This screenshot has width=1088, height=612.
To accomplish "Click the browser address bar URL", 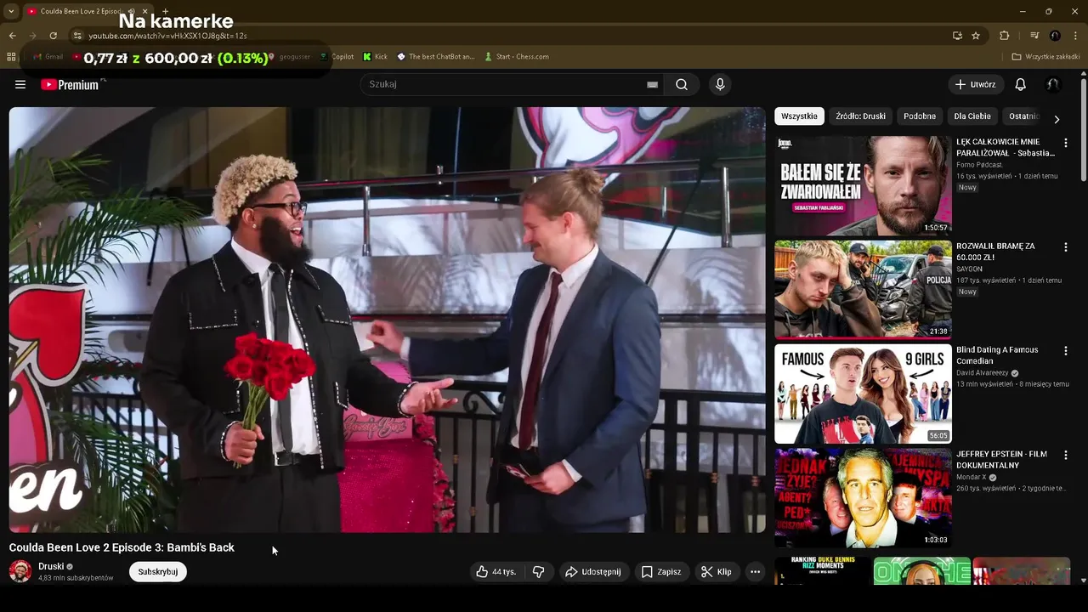I will [x=167, y=36].
